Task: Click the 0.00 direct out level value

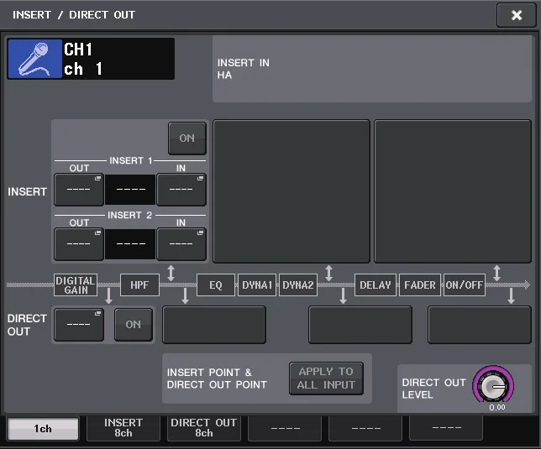Action: click(497, 407)
